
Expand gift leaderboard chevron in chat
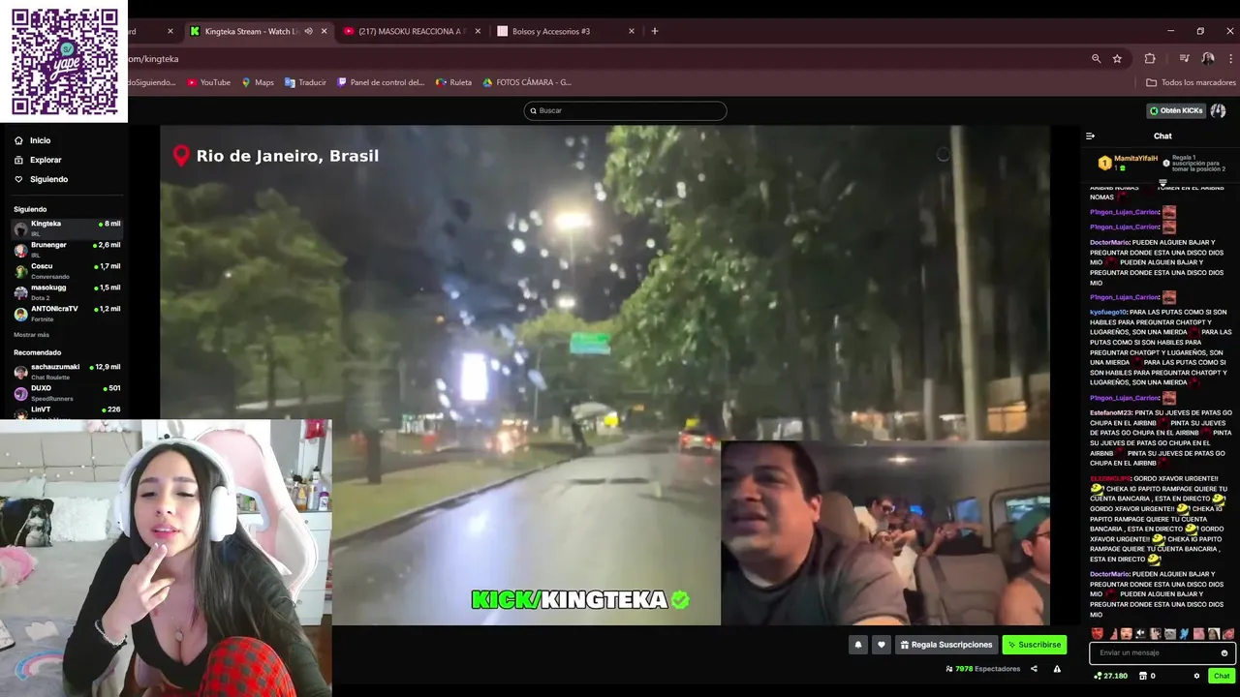tap(1162, 182)
